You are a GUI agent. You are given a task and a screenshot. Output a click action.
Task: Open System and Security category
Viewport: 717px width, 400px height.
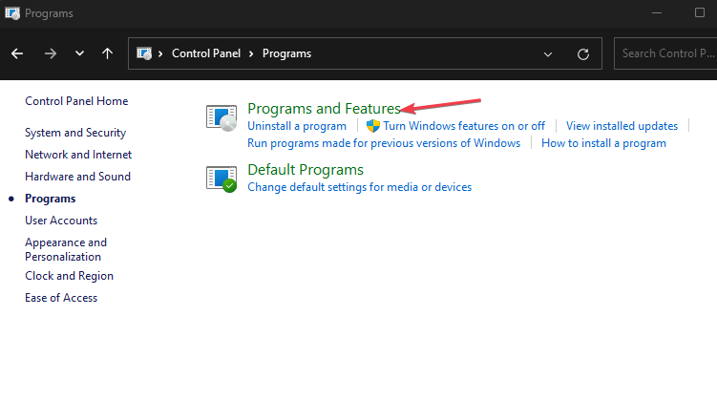click(x=75, y=133)
